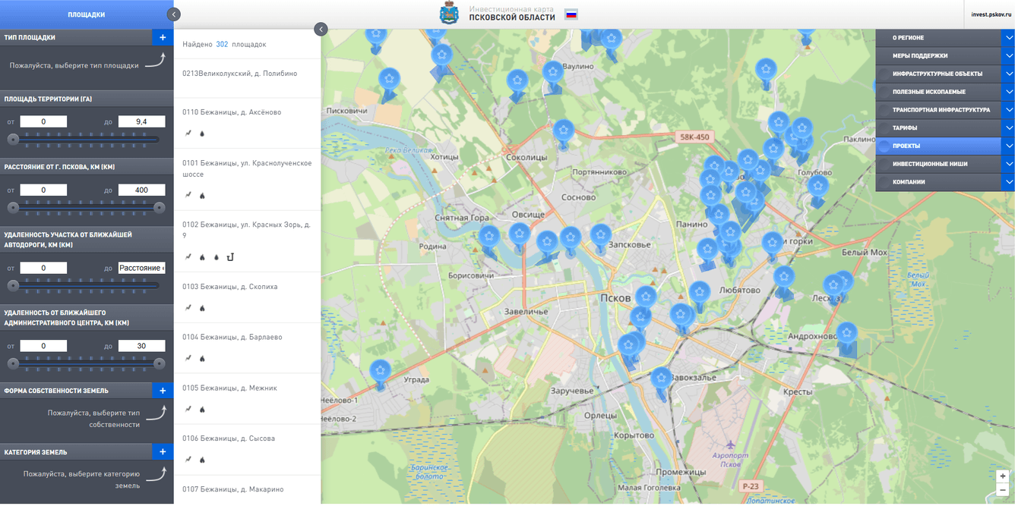Zoom out the map with minus button
1018x506 pixels.
click(x=1003, y=490)
